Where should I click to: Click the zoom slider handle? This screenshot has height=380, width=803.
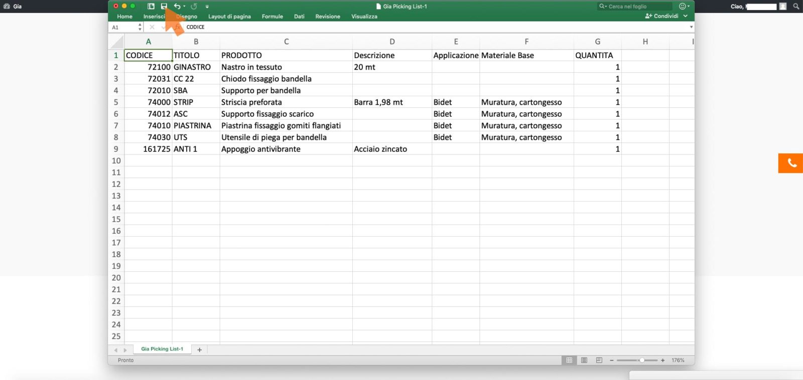coord(642,360)
